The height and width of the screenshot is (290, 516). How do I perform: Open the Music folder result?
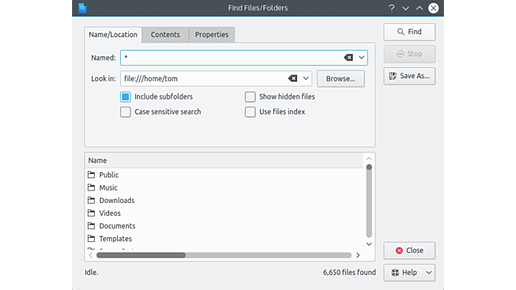point(108,188)
